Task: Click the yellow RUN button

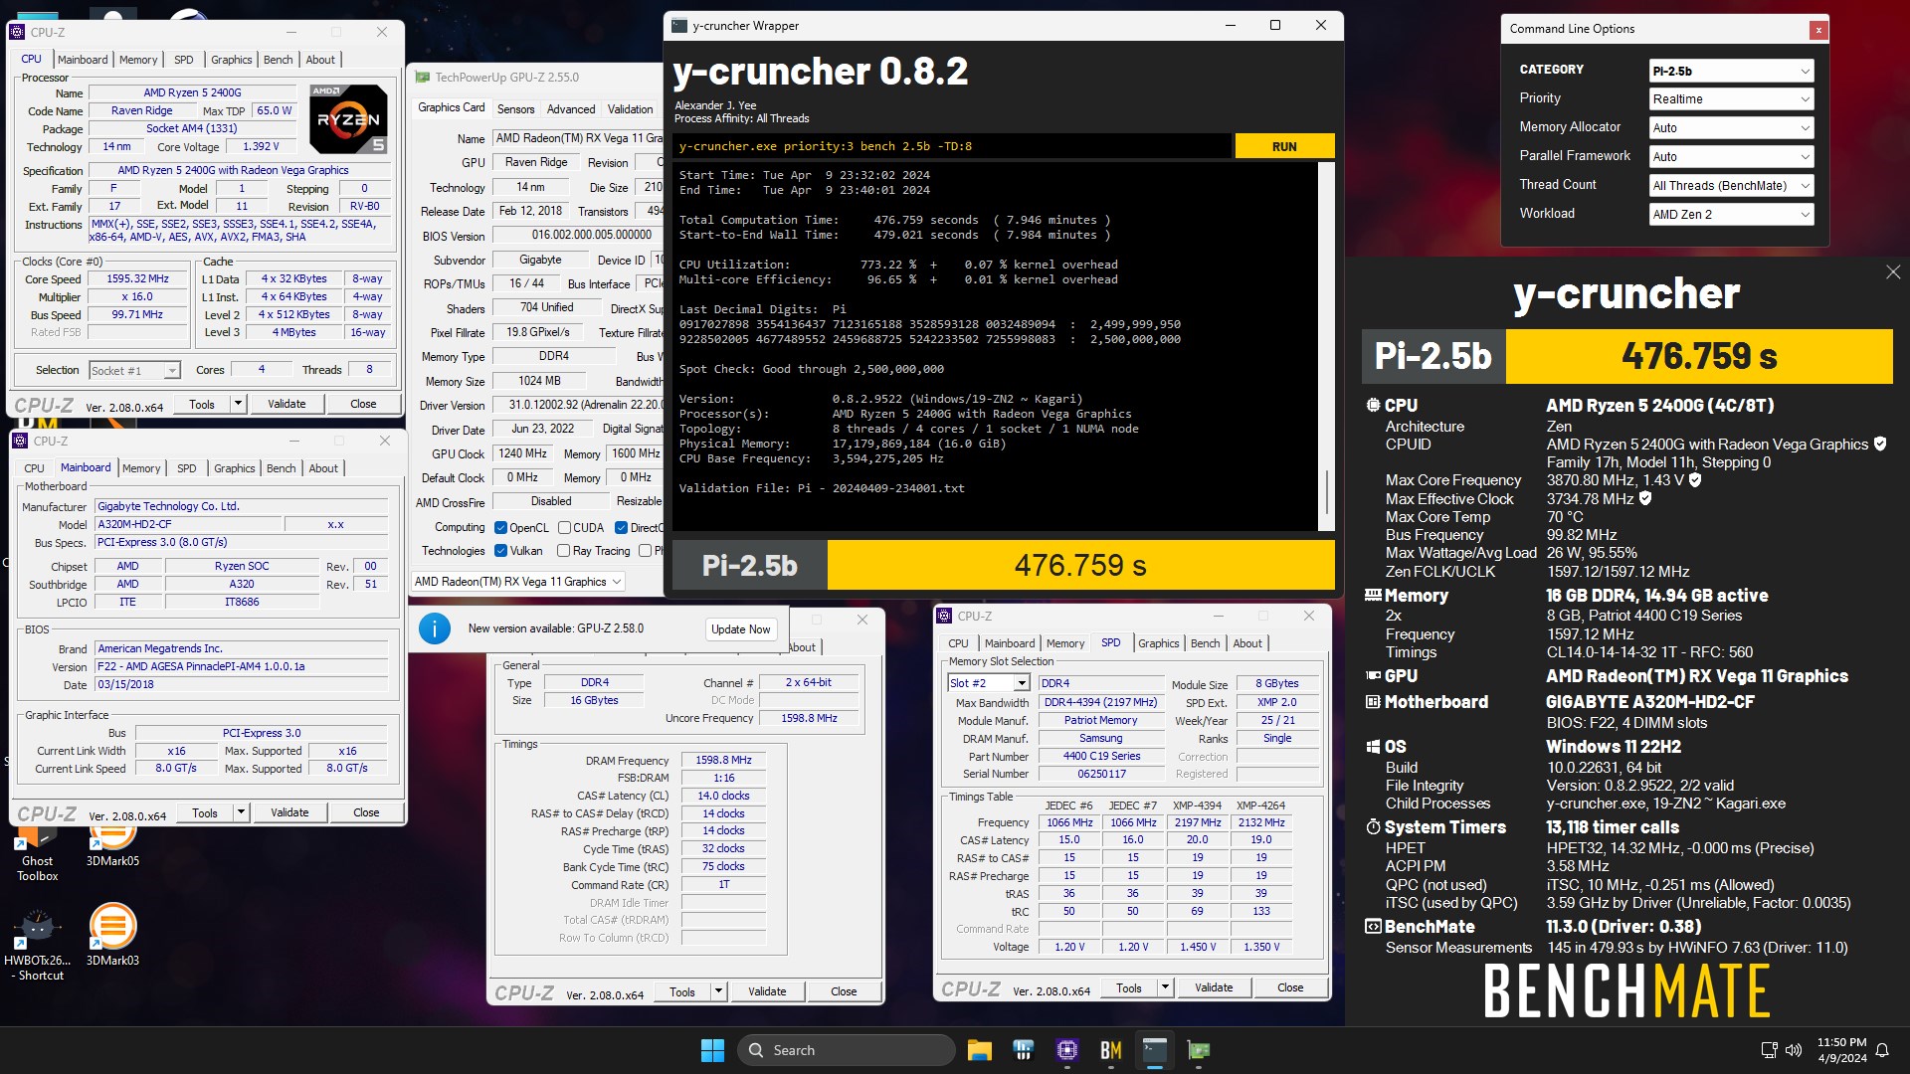Action: tap(1284, 146)
